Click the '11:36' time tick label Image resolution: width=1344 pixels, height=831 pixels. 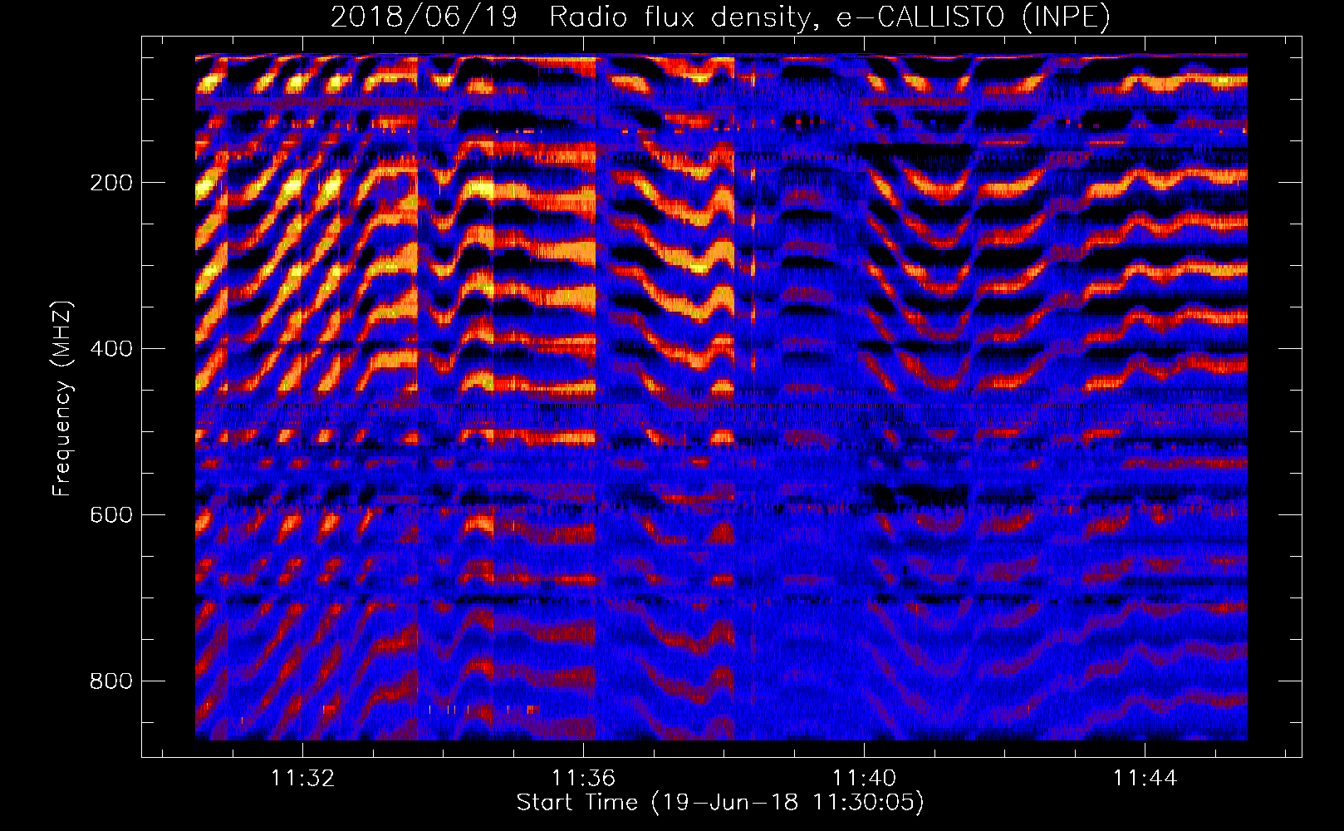(x=584, y=779)
